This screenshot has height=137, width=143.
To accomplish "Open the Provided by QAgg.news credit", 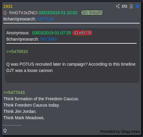I will 120,131.
